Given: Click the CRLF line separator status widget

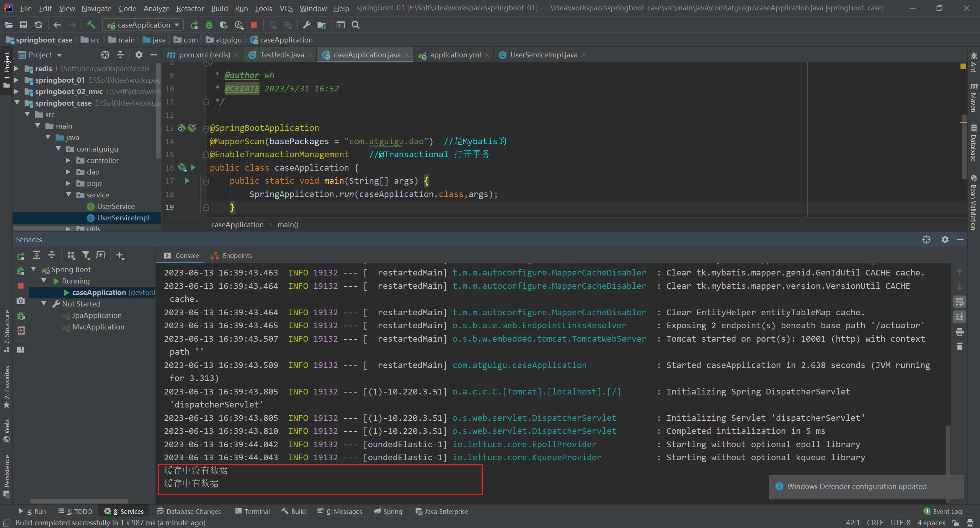Looking at the screenshot, I should click(x=875, y=523).
